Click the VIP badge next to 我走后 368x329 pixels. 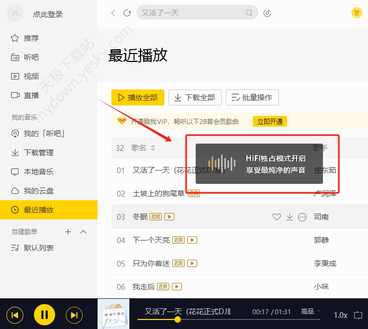coord(163,287)
